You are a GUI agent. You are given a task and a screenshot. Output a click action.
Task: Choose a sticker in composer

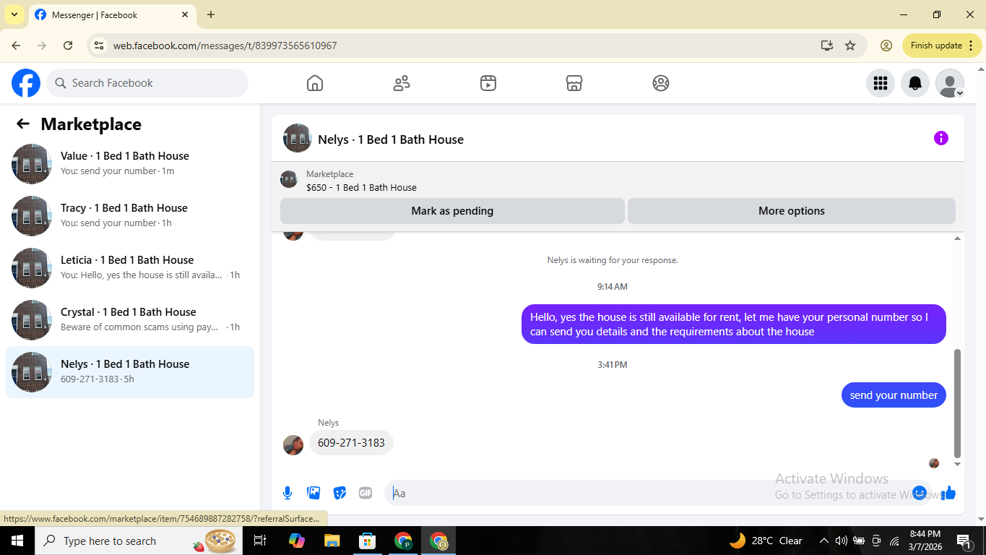[x=340, y=493]
